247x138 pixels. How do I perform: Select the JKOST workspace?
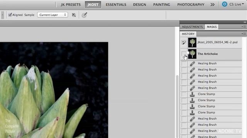click(x=93, y=5)
